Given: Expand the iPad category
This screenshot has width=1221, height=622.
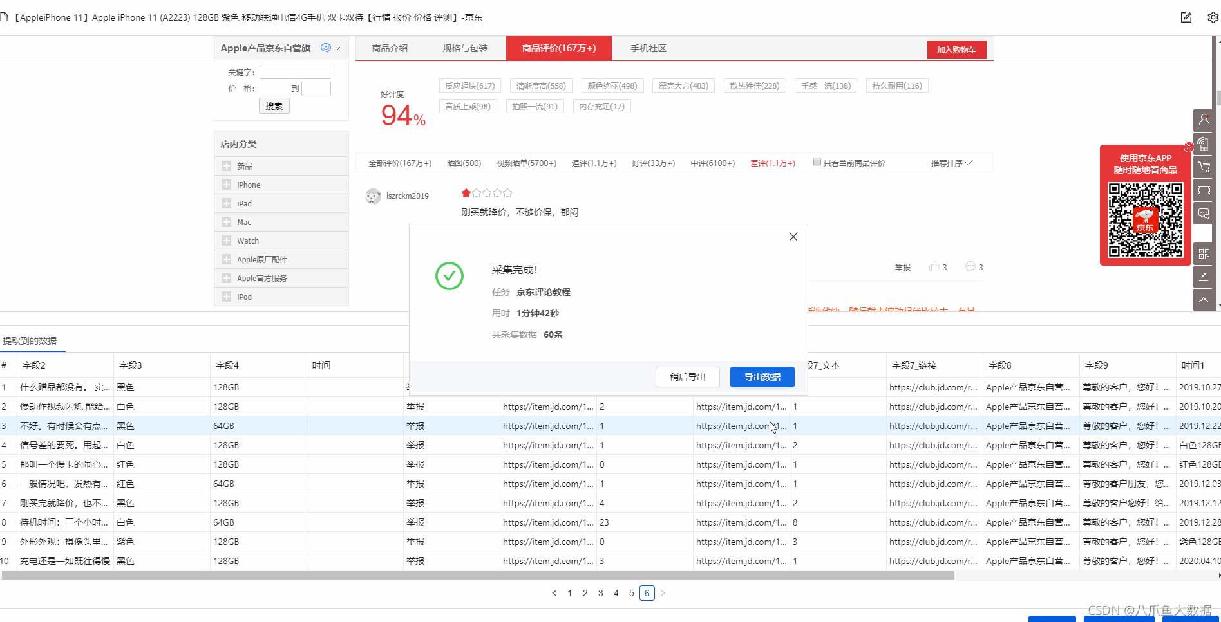Looking at the screenshot, I should (226, 203).
